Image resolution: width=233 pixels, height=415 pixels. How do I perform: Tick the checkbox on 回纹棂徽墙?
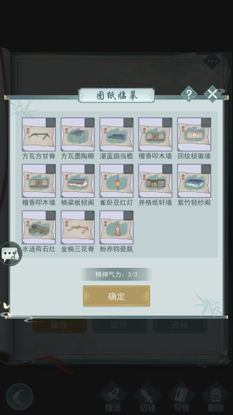(x=206, y=123)
